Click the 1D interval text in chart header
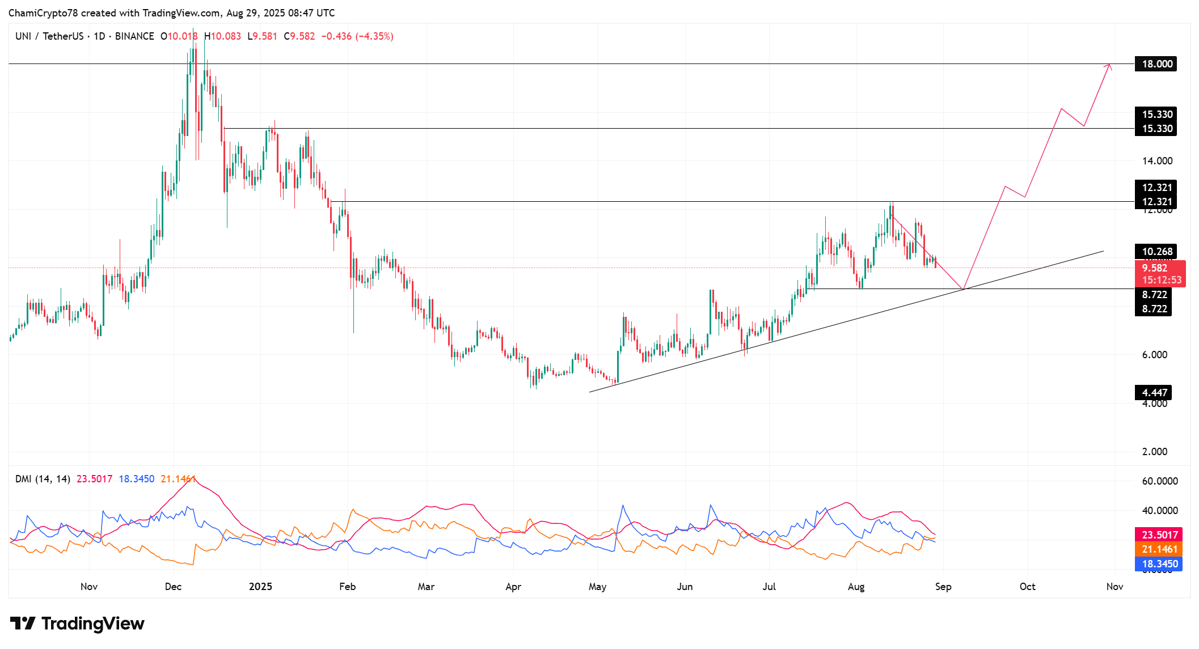1199x649 pixels. (x=99, y=36)
